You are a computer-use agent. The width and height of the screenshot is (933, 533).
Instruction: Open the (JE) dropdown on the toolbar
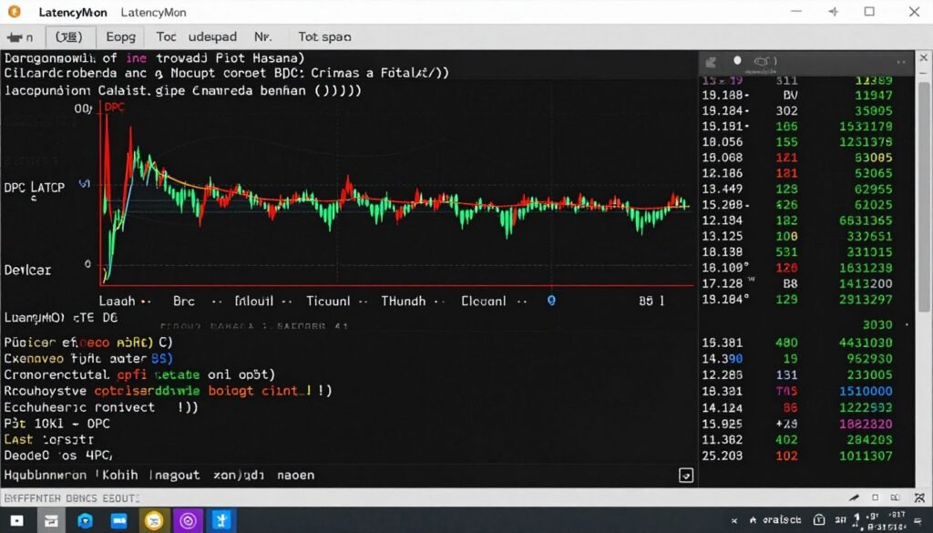click(x=67, y=36)
